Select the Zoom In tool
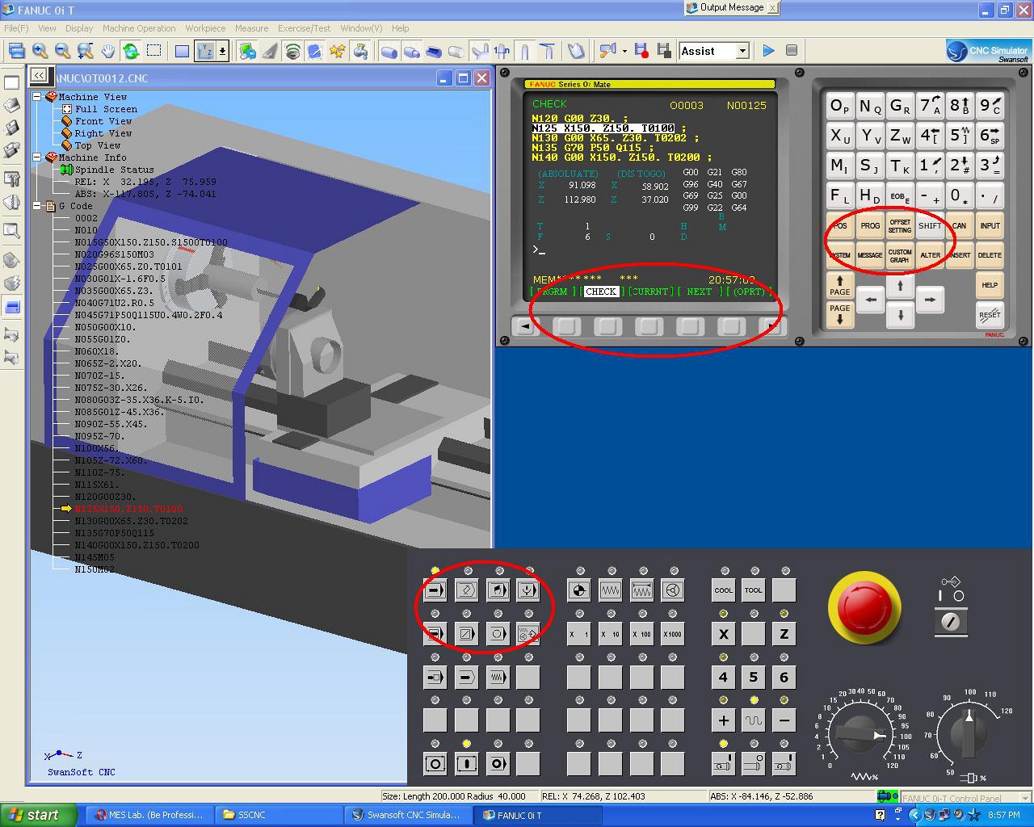1034x827 pixels. pos(38,50)
